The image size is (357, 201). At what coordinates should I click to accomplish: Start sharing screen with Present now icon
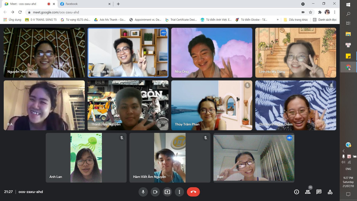[167, 192]
